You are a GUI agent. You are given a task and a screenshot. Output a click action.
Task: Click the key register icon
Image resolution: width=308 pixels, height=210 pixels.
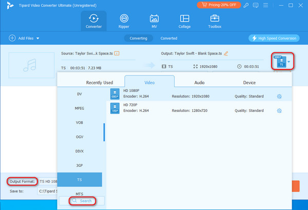click(246, 5)
